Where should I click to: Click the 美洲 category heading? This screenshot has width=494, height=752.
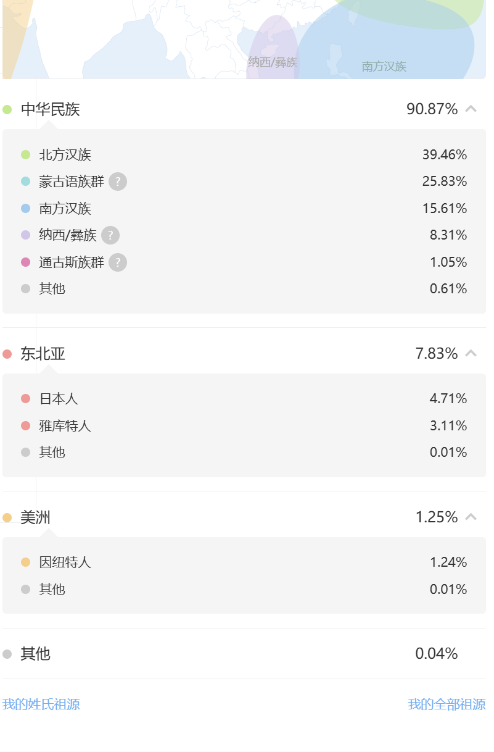[35, 517]
